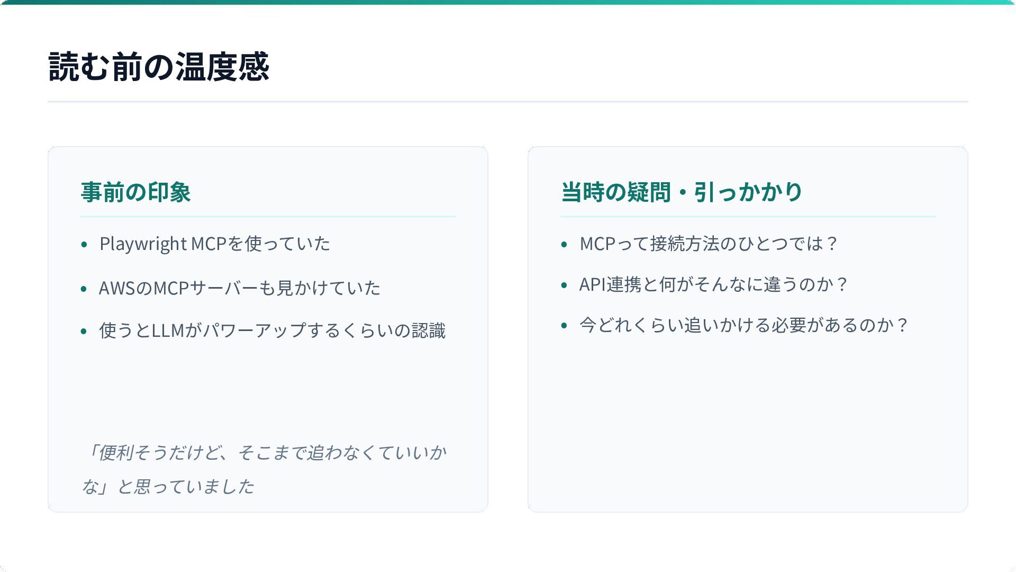Image resolution: width=1016 pixels, height=572 pixels.
Task: Click the AWSのMCPサーバーも見かけていた bullet text
Action: coord(239,288)
